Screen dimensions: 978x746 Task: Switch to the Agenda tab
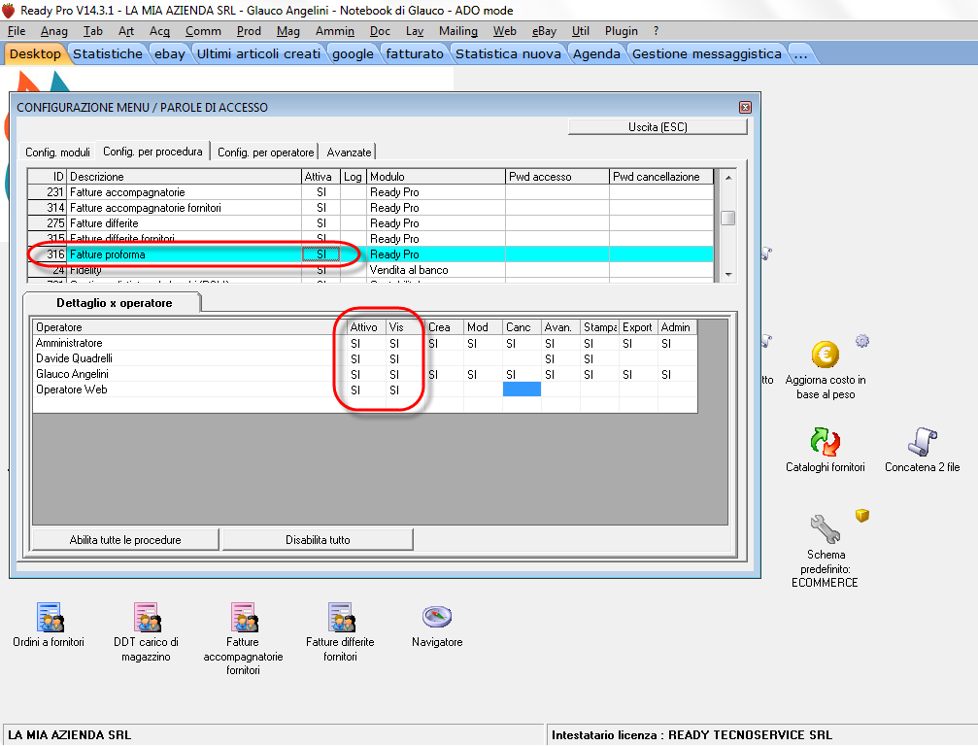click(596, 53)
